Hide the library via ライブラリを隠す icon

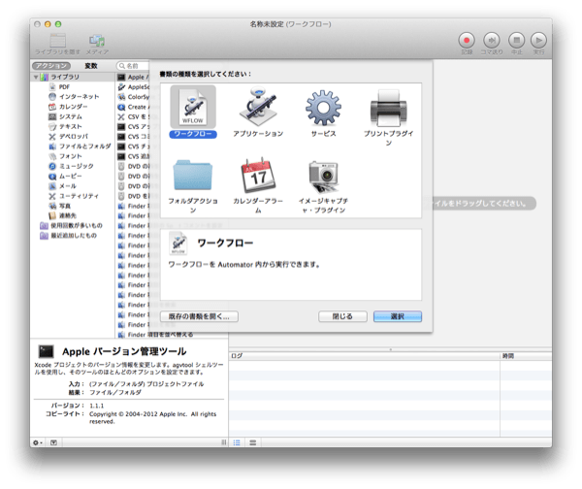click(x=57, y=40)
